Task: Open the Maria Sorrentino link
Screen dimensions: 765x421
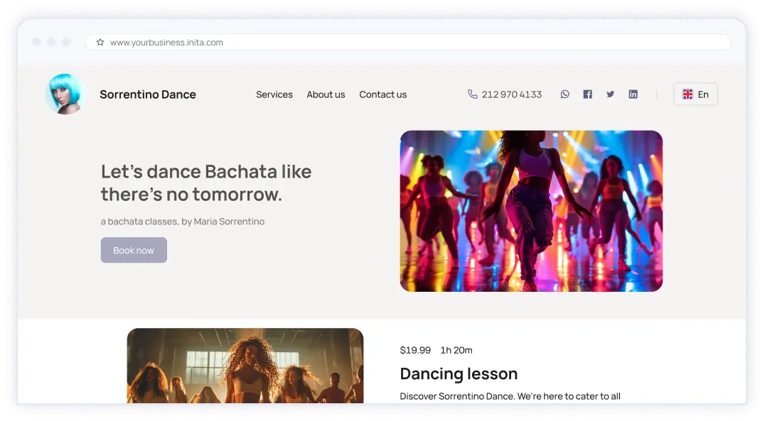Action: click(x=229, y=222)
